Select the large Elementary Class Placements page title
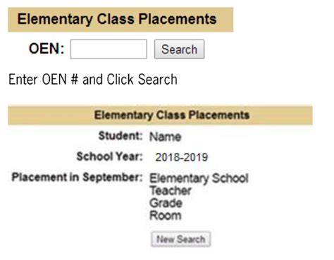The width and height of the screenshot is (334, 260). click(117, 19)
